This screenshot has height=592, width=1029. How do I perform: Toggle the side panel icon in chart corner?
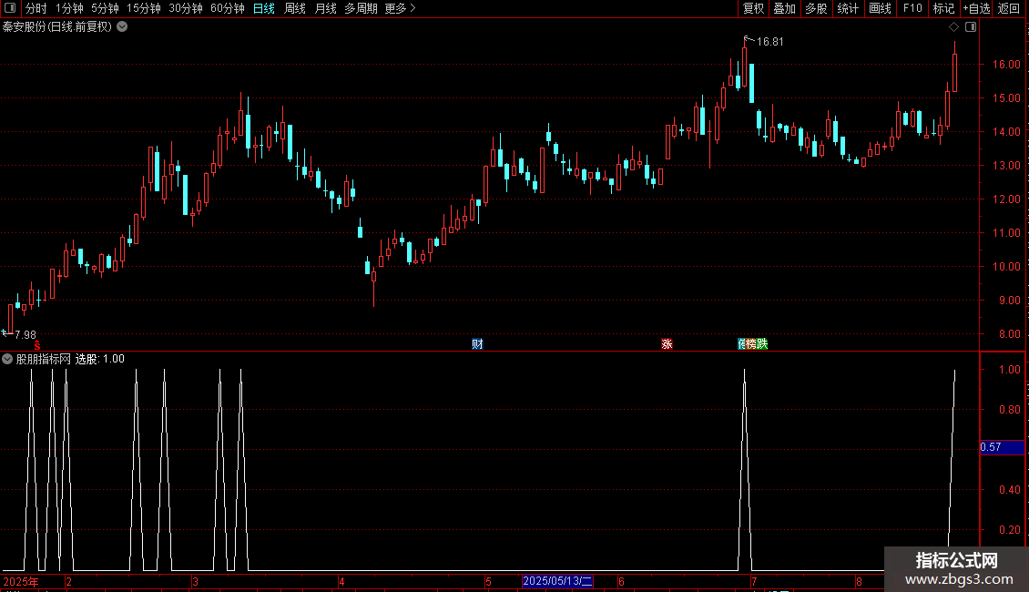(971, 27)
